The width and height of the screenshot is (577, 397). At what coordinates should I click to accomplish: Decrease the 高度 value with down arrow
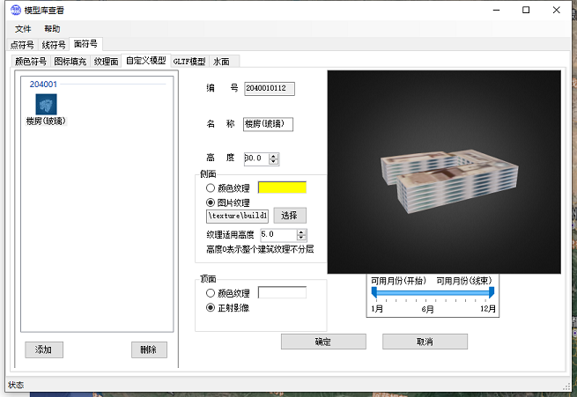[274, 162]
